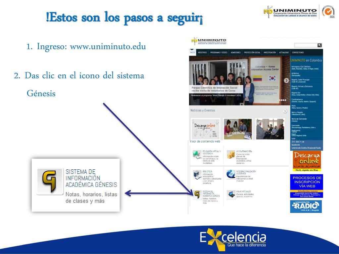Click the small Sistema de Información Académica Génesis title
This screenshot has height=254, width=339.
(x=211, y=193)
